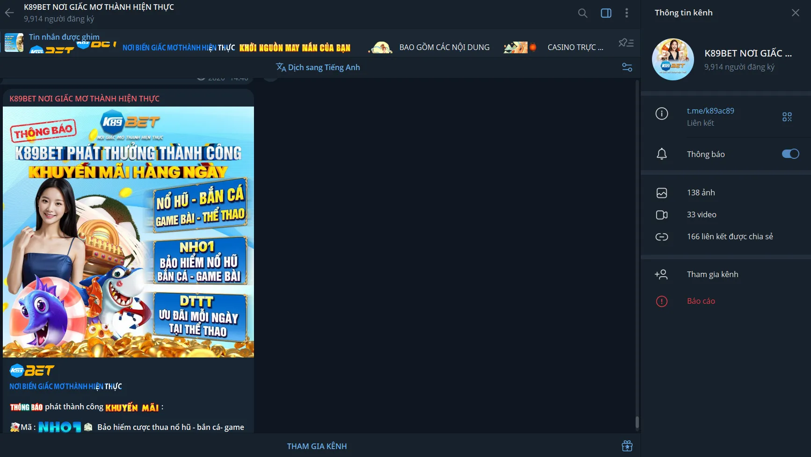Open the 138 ảnh photos section
This screenshot has height=457, width=811.
701,193
